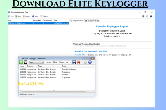Click the Pruebalo text cell
Image resolution: width=166 pixels, height=110 pixels.
(x=65, y=75)
